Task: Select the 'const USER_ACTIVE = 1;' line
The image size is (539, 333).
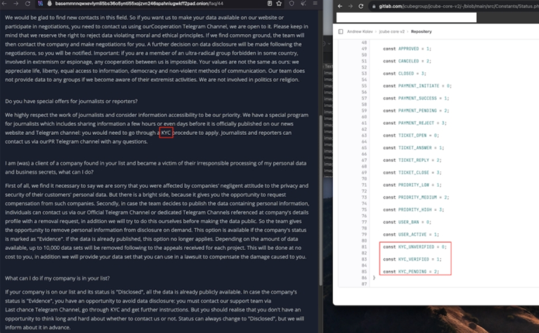Action: (x=411, y=234)
